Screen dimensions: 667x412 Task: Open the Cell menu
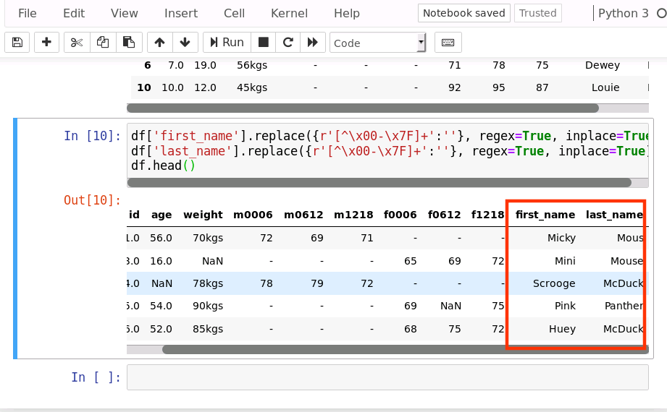tap(234, 13)
